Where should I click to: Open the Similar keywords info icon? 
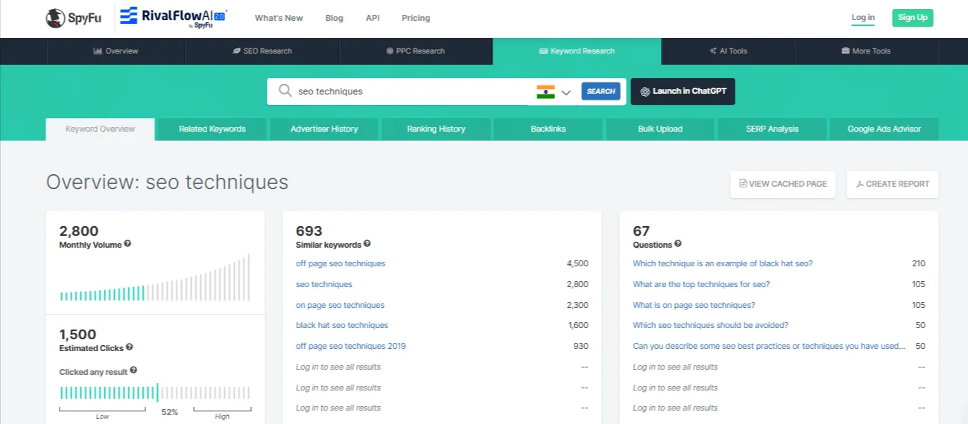pyautogui.click(x=367, y=244)
